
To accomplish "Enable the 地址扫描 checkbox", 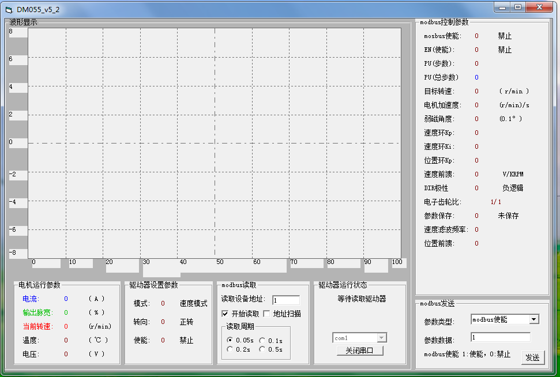I will 266,314.
